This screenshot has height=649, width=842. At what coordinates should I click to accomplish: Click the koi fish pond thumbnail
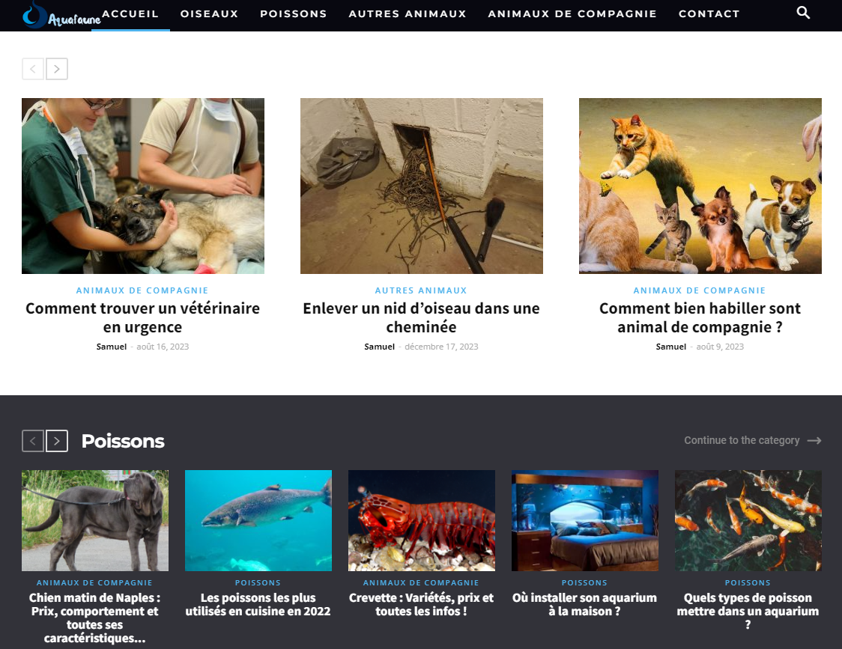click(x=748, y=521)
